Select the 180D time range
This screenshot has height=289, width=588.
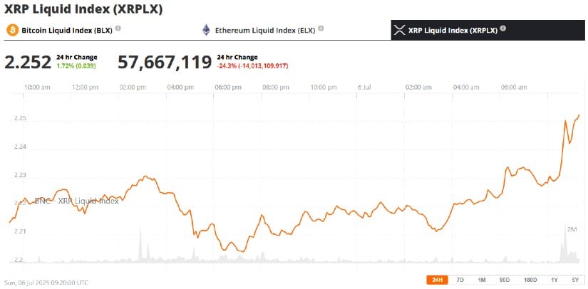[530, 280]
